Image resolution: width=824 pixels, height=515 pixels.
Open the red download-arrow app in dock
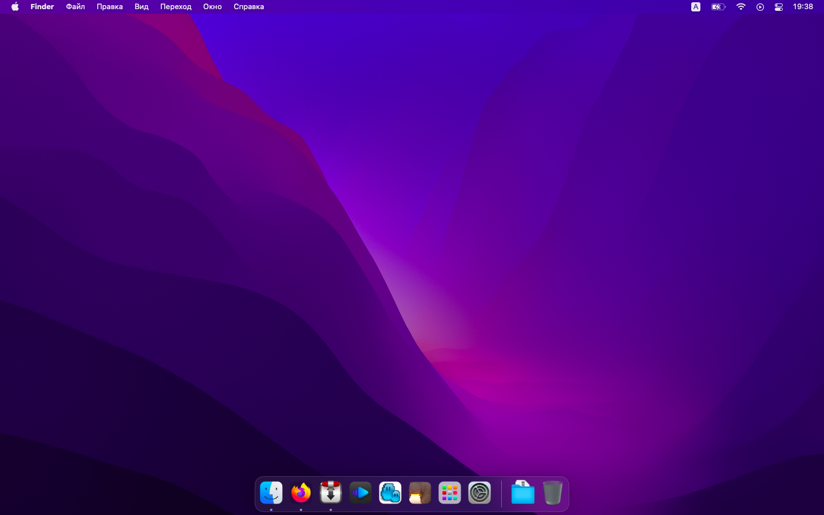click(331, 493)
